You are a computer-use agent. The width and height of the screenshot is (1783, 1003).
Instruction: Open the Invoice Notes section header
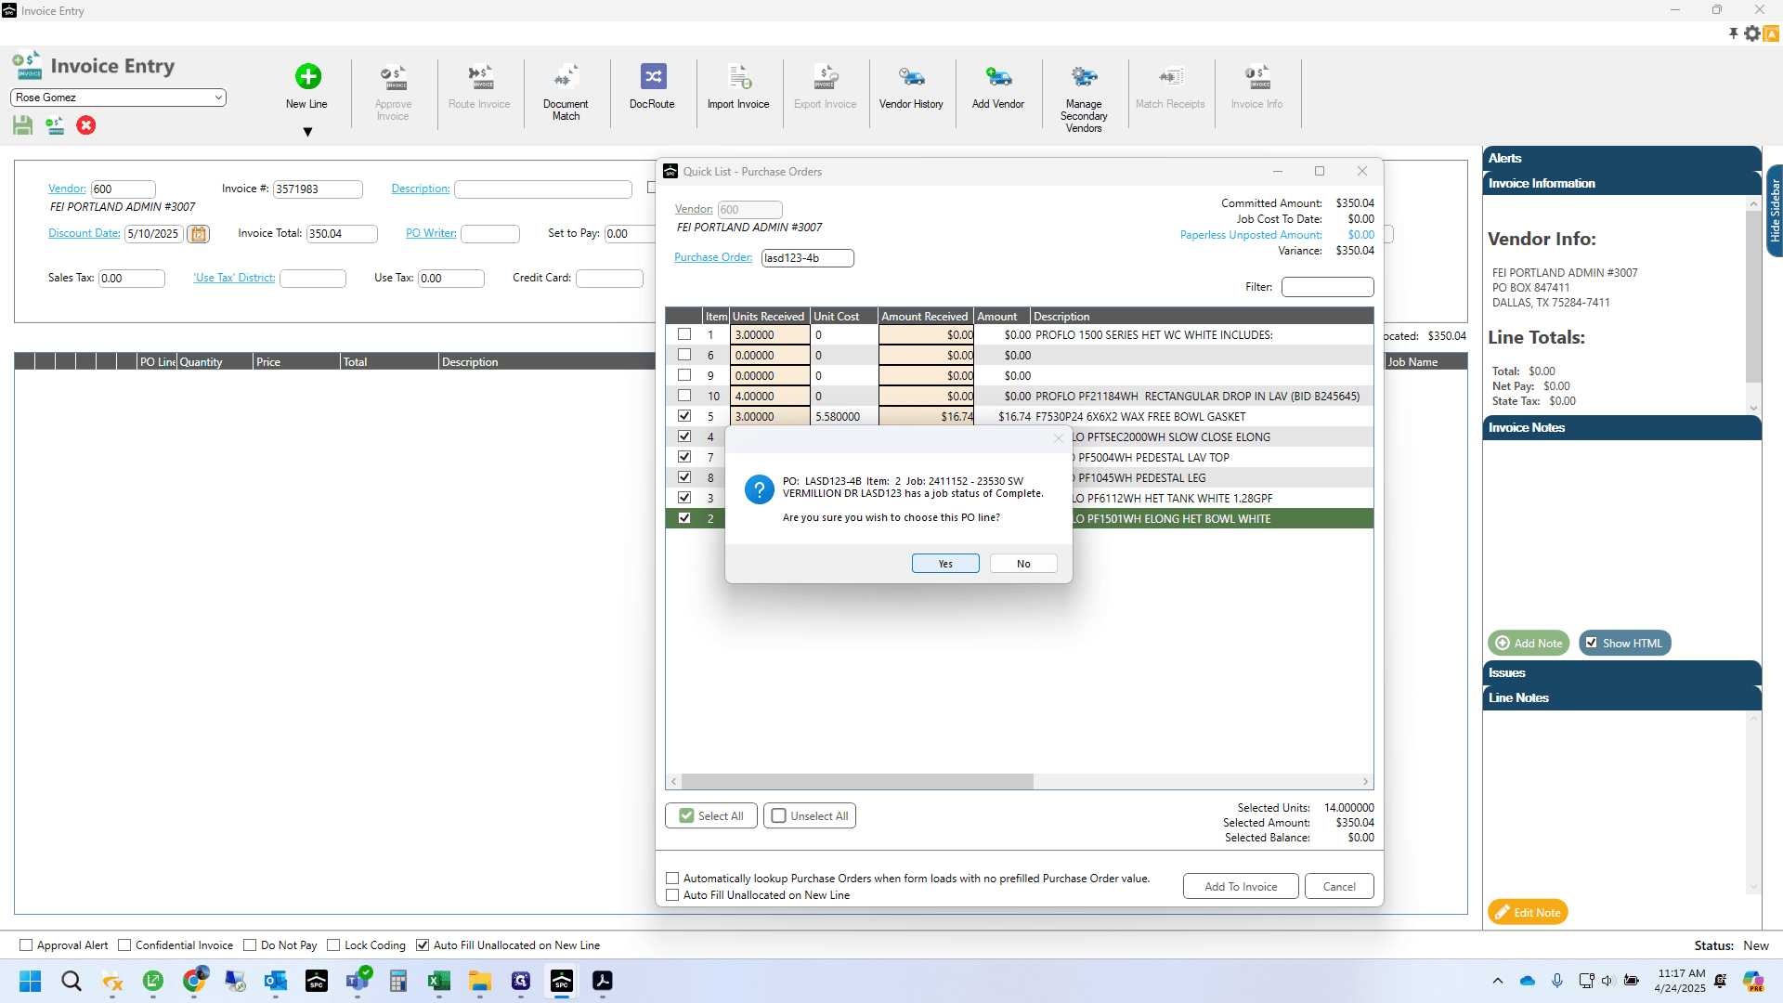[1621, 427]
